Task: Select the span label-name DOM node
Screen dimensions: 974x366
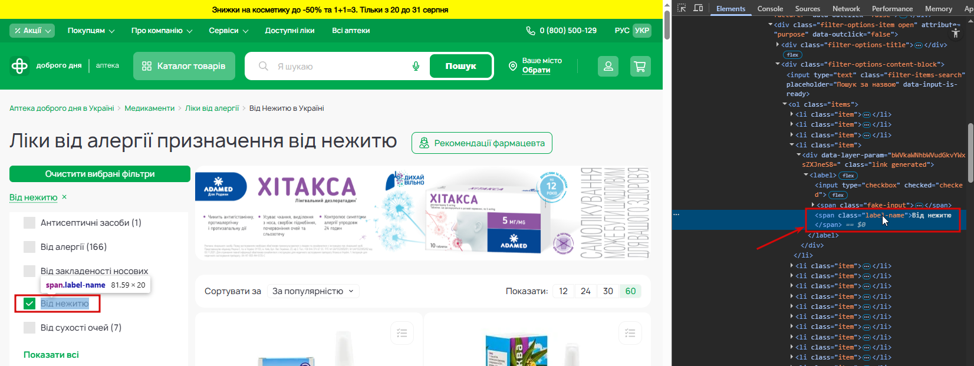Action: [883, 220]
